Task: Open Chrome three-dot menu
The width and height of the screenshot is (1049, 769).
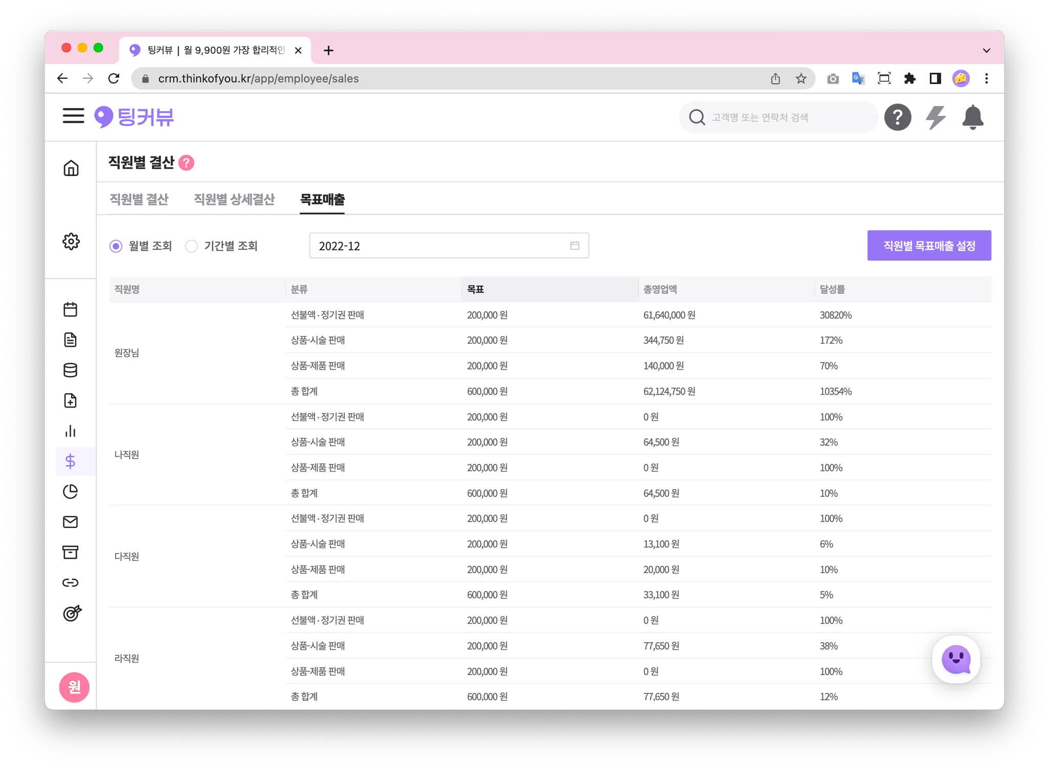Action: click(x=986, y=78)
